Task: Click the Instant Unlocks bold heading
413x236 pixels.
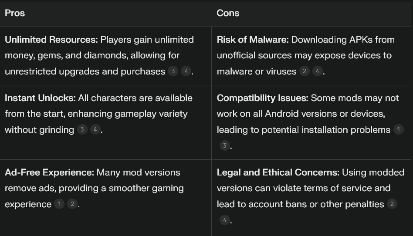Action: tap(41, 98)
